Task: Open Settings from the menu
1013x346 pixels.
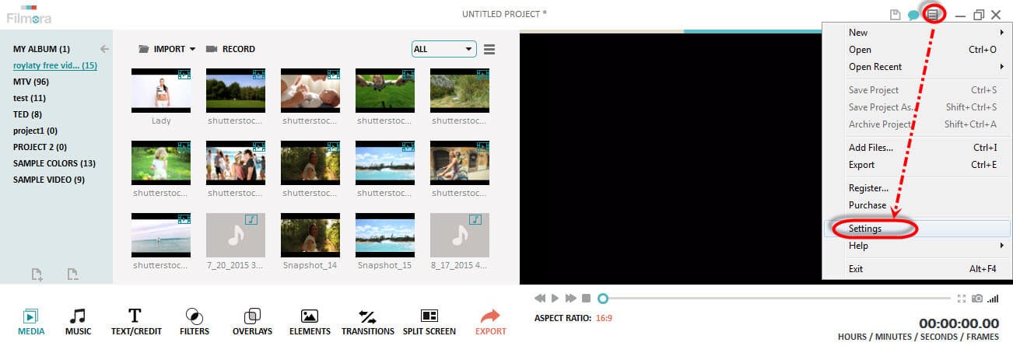Action: point(916,229)
